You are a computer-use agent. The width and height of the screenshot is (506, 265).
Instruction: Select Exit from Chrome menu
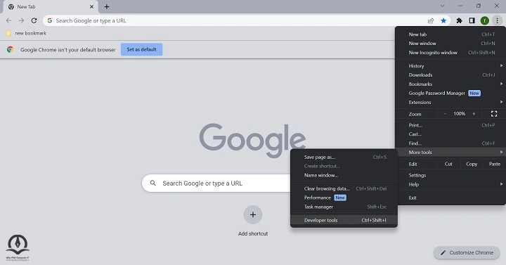450,198
